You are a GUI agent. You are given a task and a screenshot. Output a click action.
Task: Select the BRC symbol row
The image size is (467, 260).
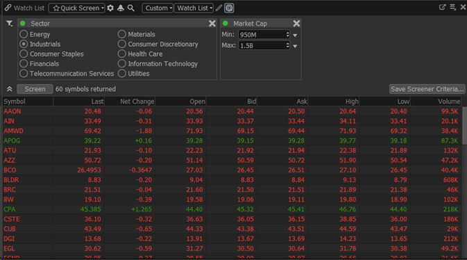pos(232,190)
